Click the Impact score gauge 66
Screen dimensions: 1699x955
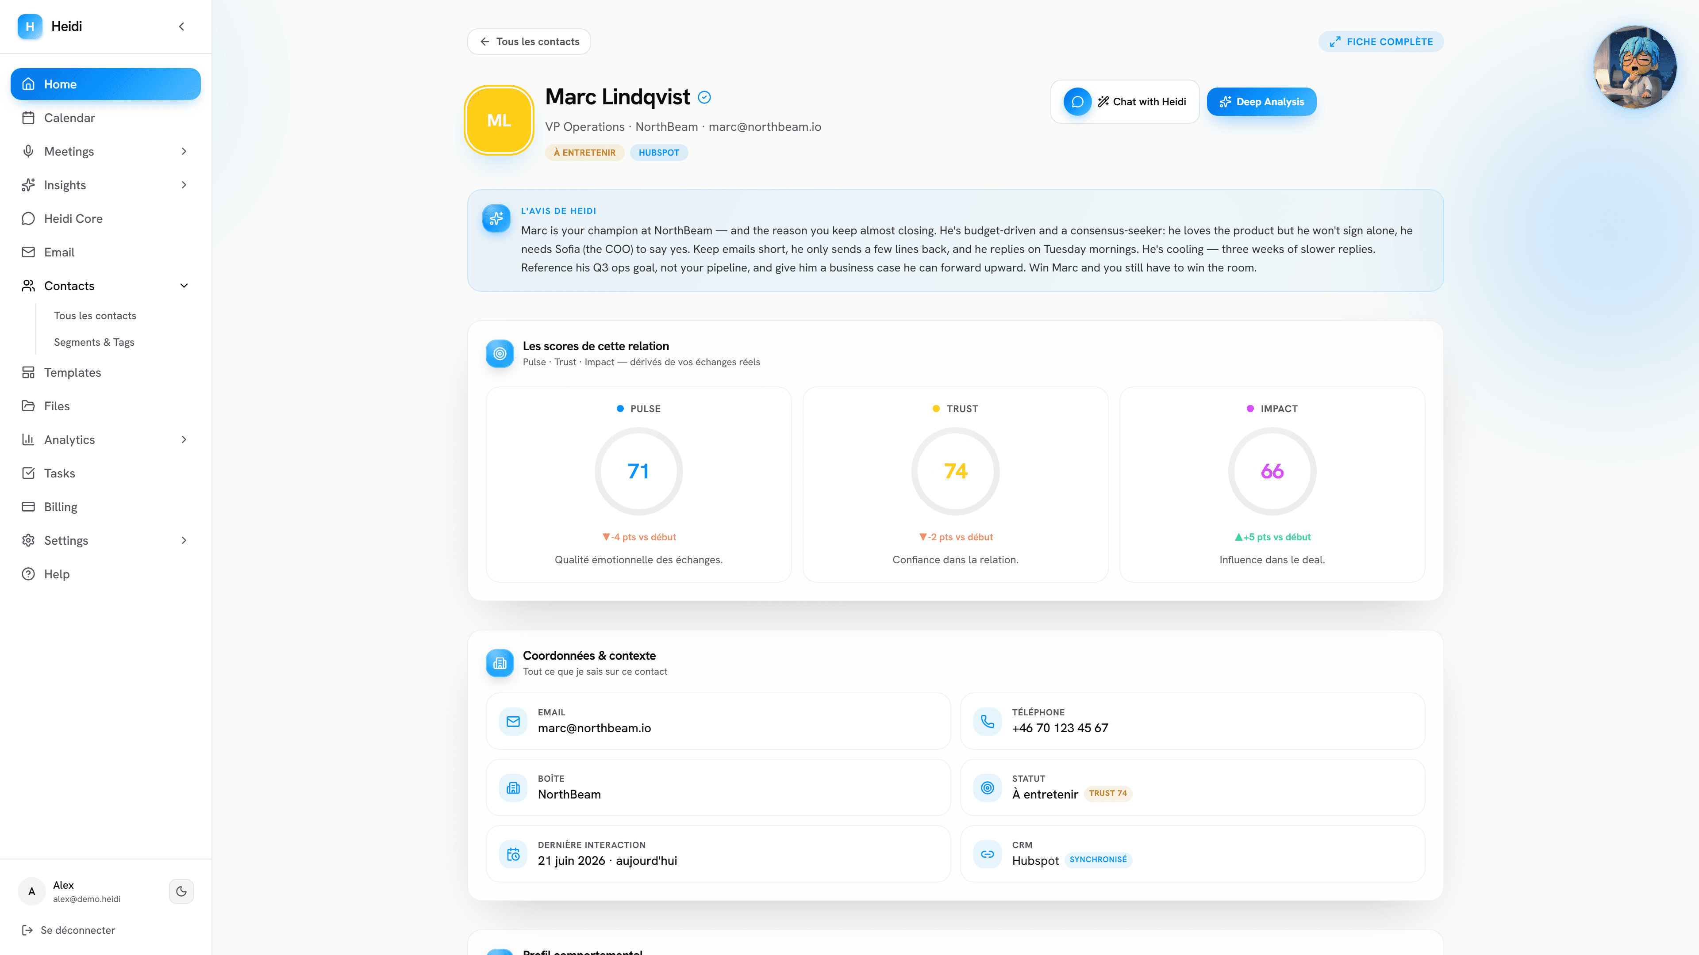(x=1272, y=471)
